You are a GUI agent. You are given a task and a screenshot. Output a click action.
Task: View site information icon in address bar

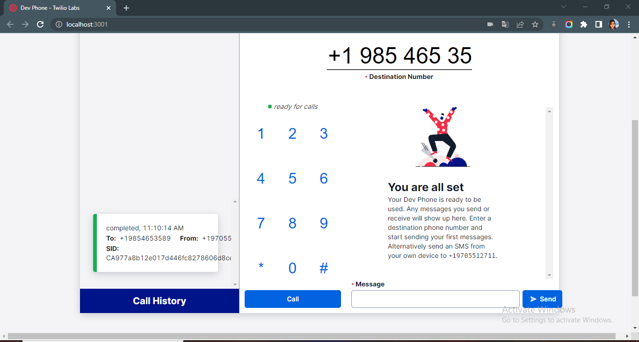click(x=59, y=24)
